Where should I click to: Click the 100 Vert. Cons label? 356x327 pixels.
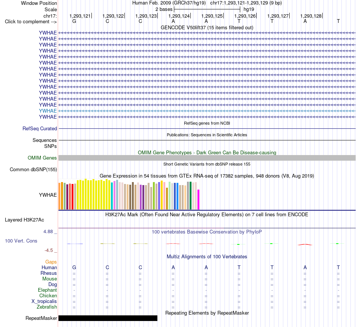[21, 241]
